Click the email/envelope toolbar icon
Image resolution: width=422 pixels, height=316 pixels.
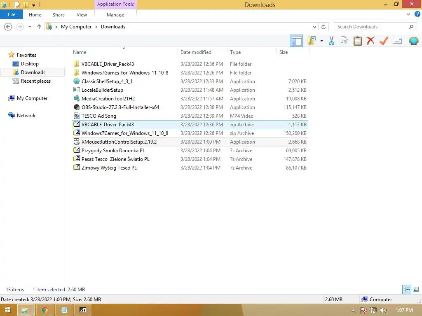tap(397, 41)
